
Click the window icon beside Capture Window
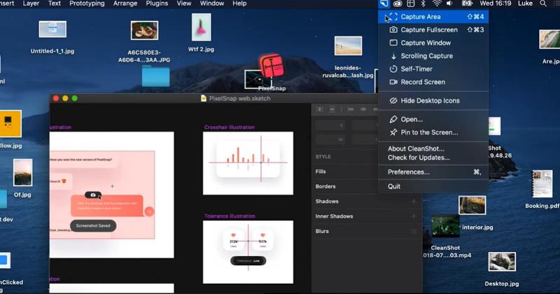393,43
